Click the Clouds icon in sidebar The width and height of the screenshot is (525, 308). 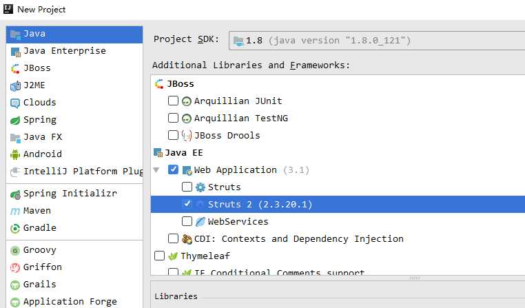tap(15, 103)
